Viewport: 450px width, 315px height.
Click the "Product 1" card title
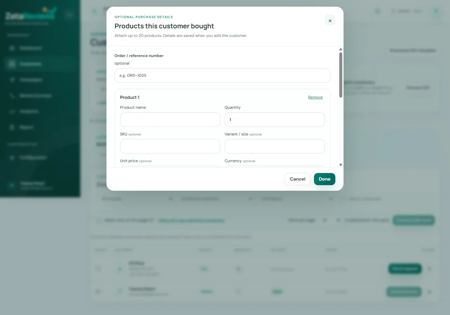[x=130, y=97]
